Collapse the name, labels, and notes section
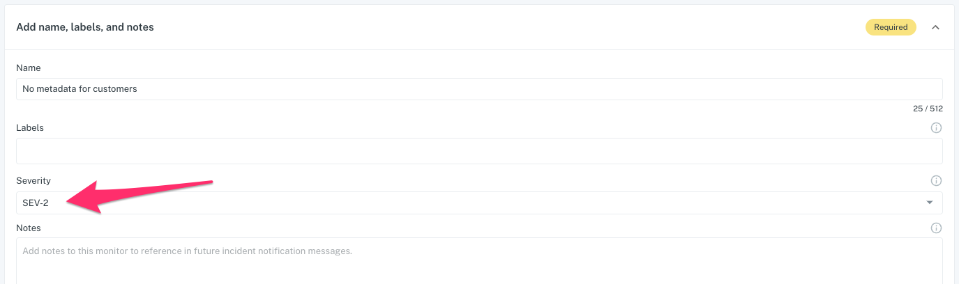Image resolution: width=959 pixels, height=284 pixels. (x=935, y=27)
